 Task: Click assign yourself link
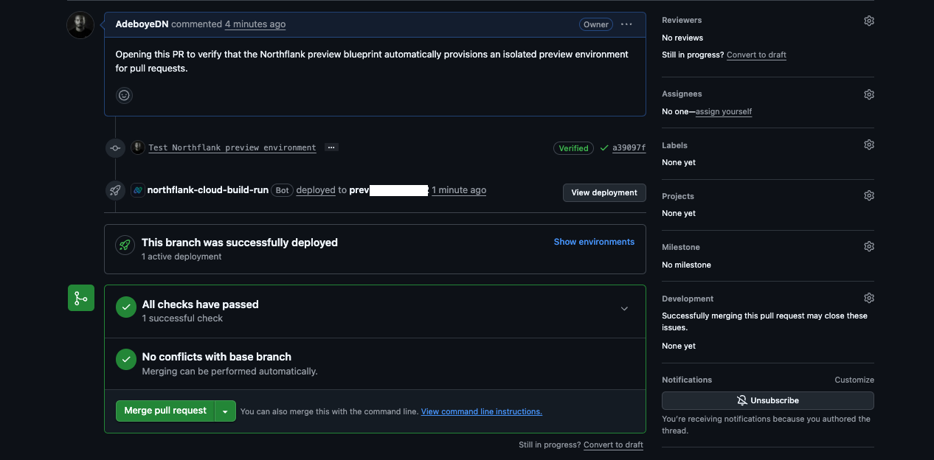[x=724, y=112]
